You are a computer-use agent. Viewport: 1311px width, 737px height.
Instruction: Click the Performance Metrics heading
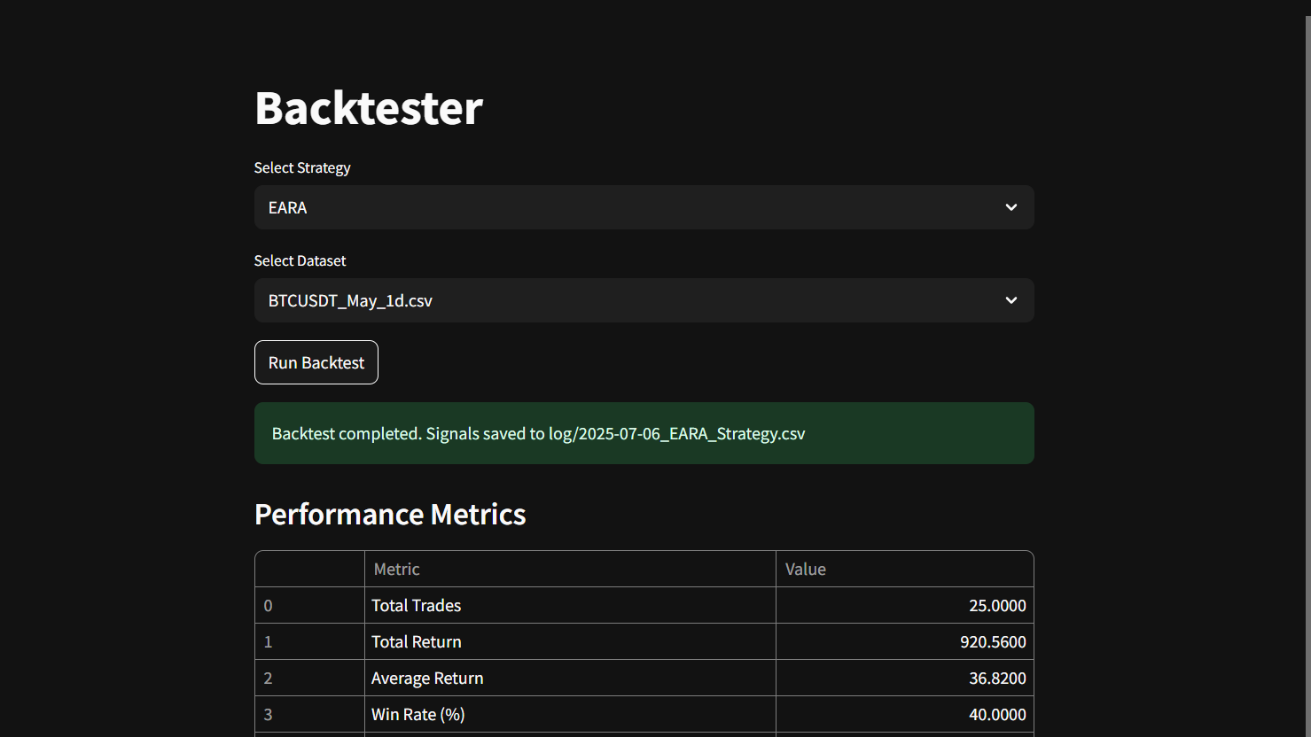pos(390,515)
